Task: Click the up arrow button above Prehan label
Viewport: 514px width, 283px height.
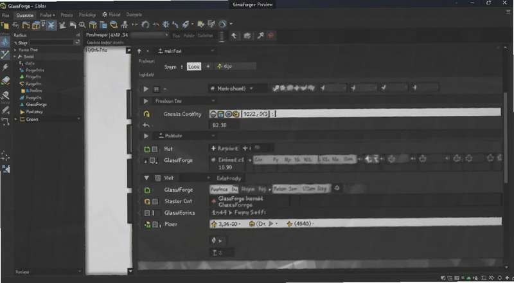Action: tap(139, 51)
